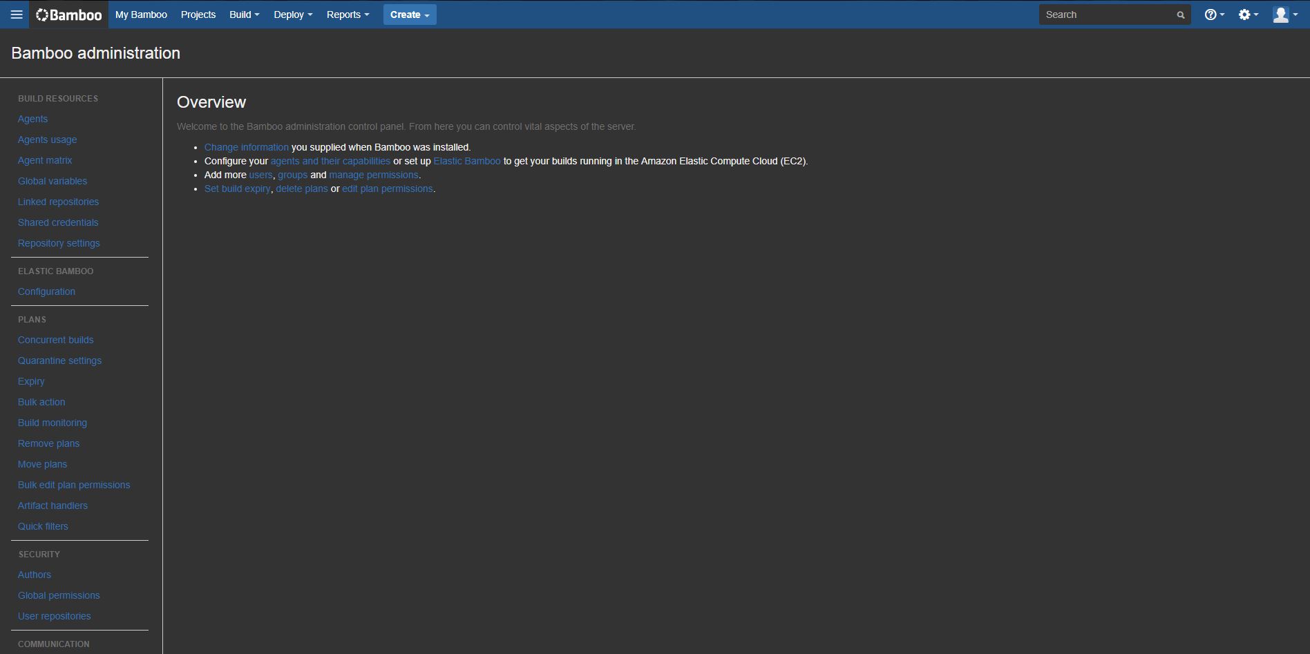Open Bulk edit plan permissions
The height and width of the screenshot is (654, 1310).
pyautogui.click(x=74, y=485)
